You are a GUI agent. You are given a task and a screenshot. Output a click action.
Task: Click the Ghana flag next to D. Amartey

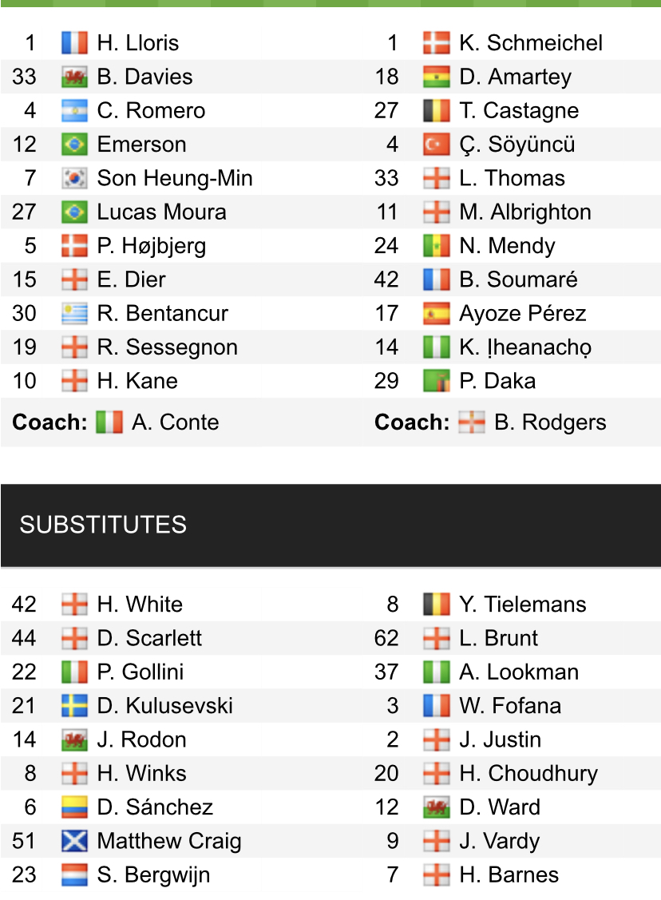[437, 77]
